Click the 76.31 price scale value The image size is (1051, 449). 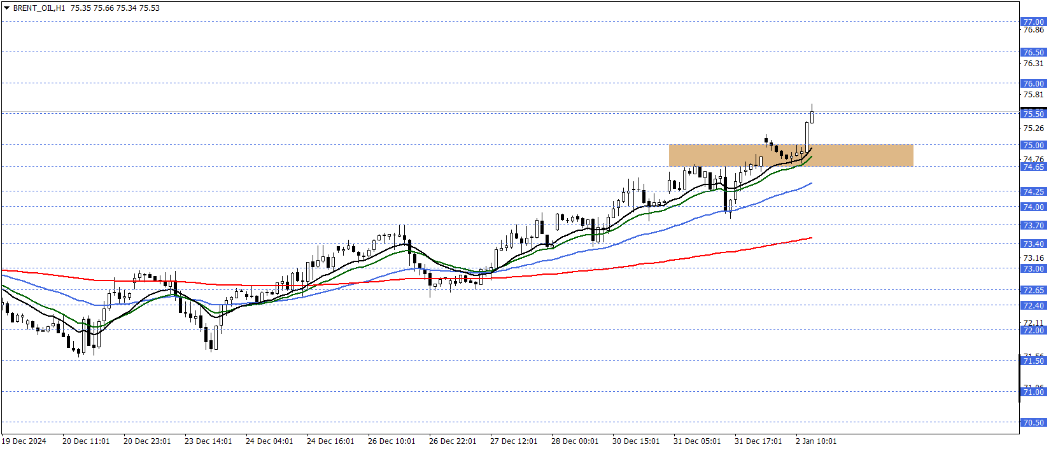click(x=1033, y=64)
